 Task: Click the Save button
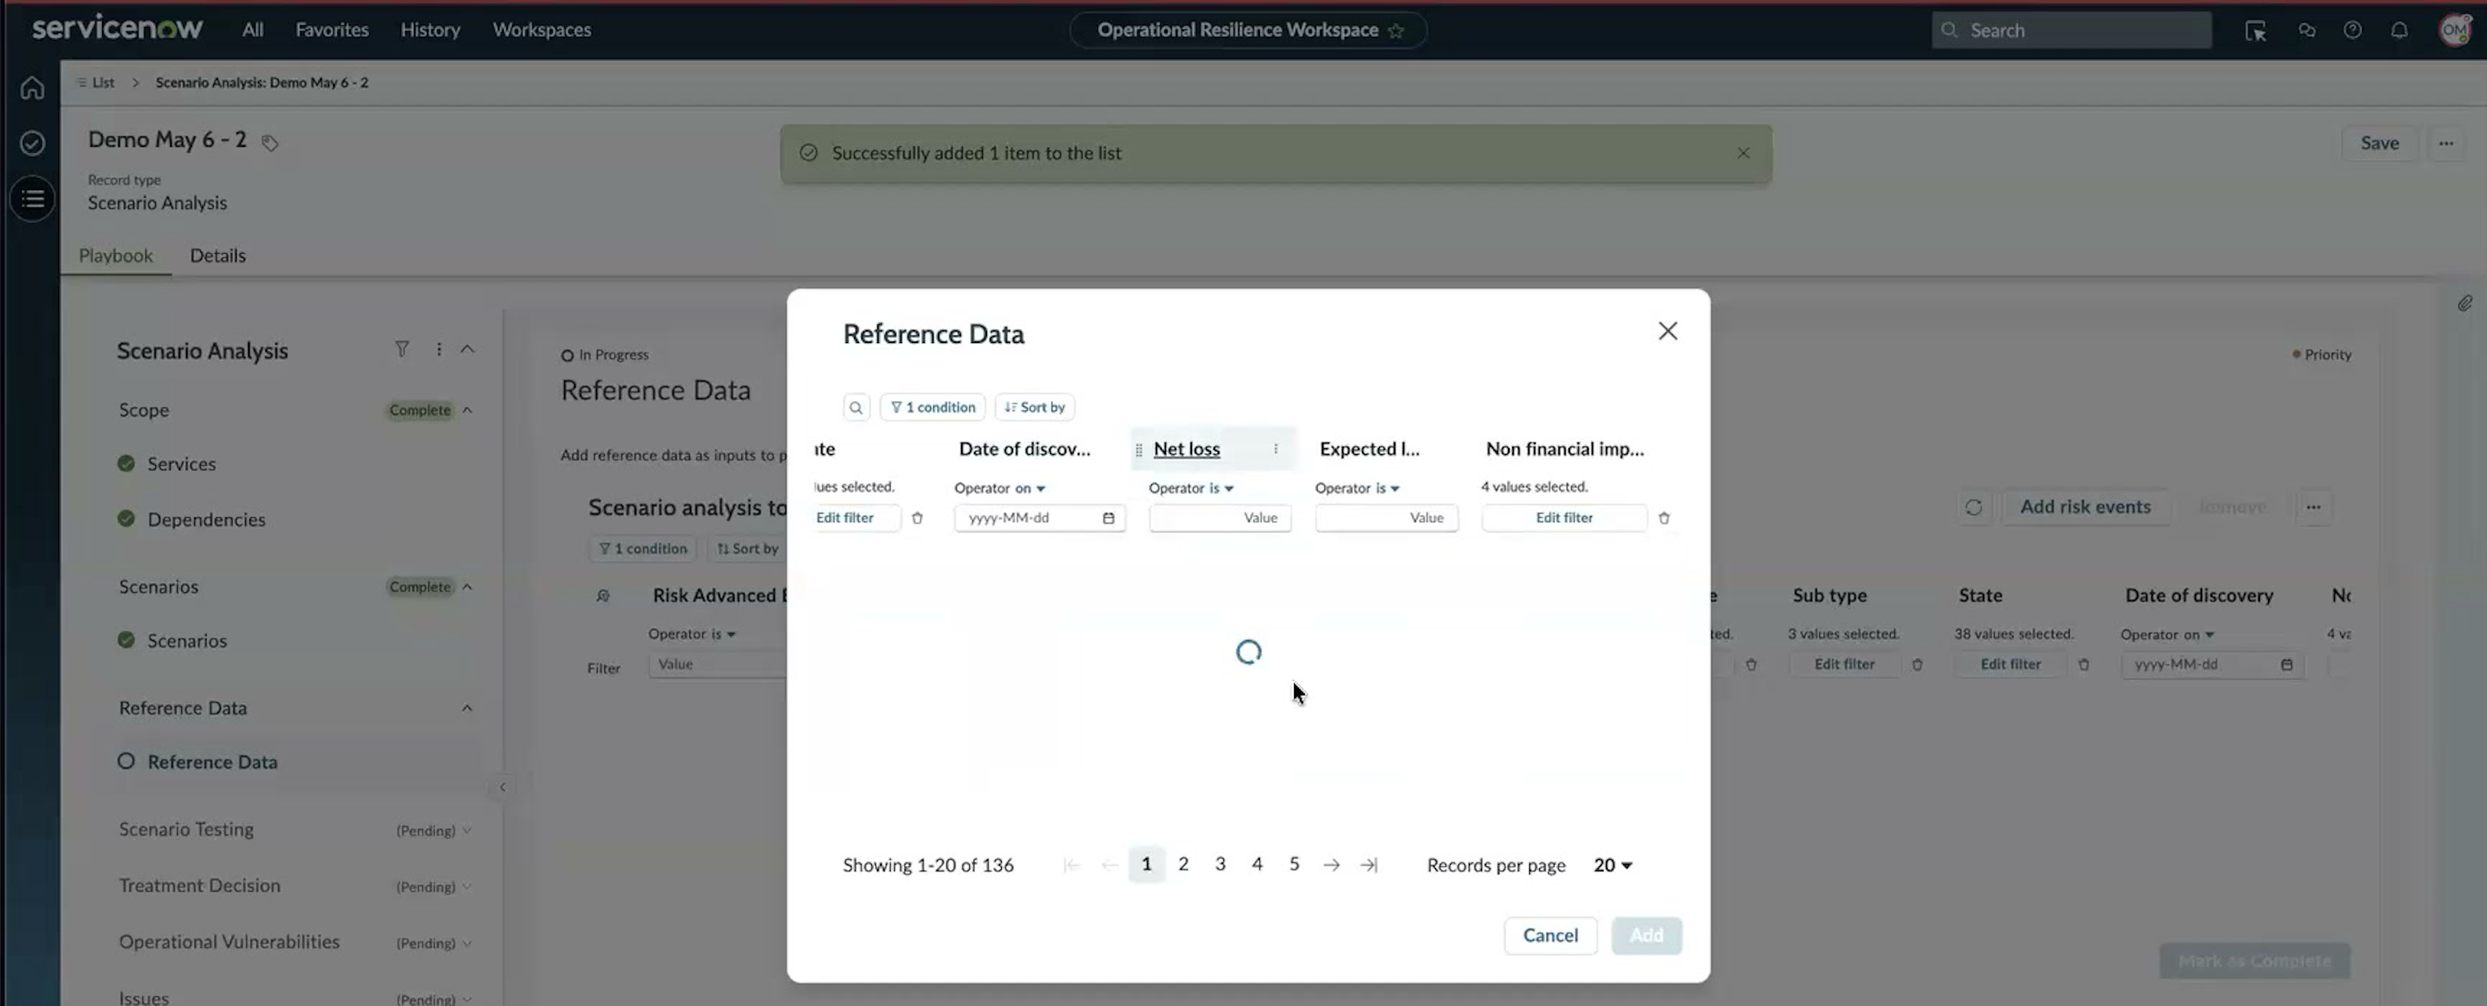2379,143
